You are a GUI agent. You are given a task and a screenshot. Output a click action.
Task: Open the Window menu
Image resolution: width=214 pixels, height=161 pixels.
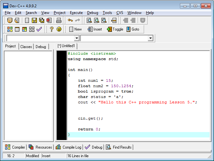pyautogui.click(x=135, y=13)
